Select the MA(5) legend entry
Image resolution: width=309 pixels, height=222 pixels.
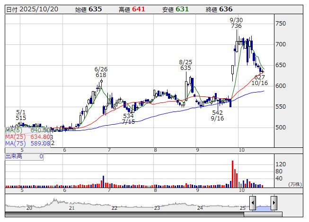pos(27,130)
